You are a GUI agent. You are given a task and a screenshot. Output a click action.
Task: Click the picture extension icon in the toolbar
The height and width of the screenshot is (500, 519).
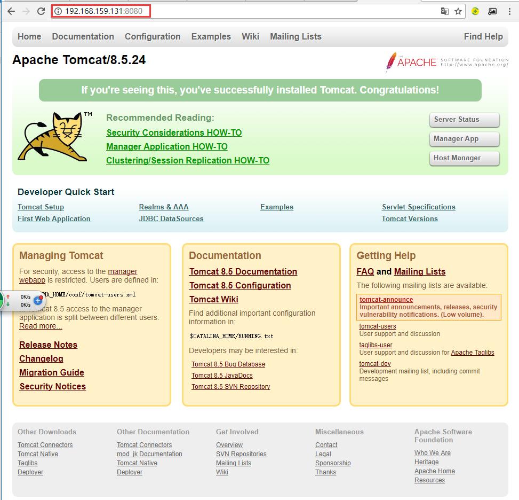coord(492,11)
